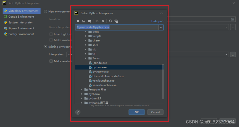The width and height of the screenshot is (239, 127).
Task: Expand the share folder
Action: point(85,40)
